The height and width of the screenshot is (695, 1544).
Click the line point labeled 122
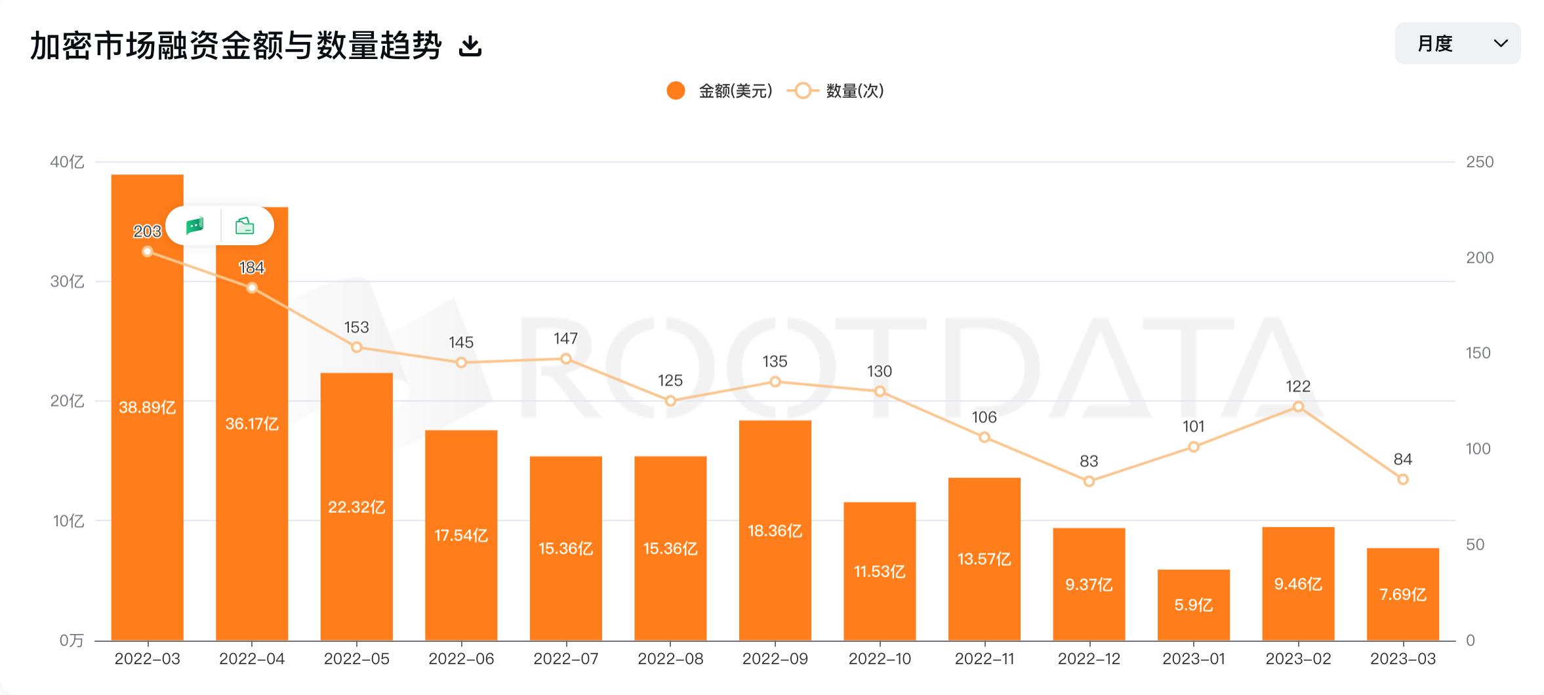pyautogui.click(x=1298, y=407)
